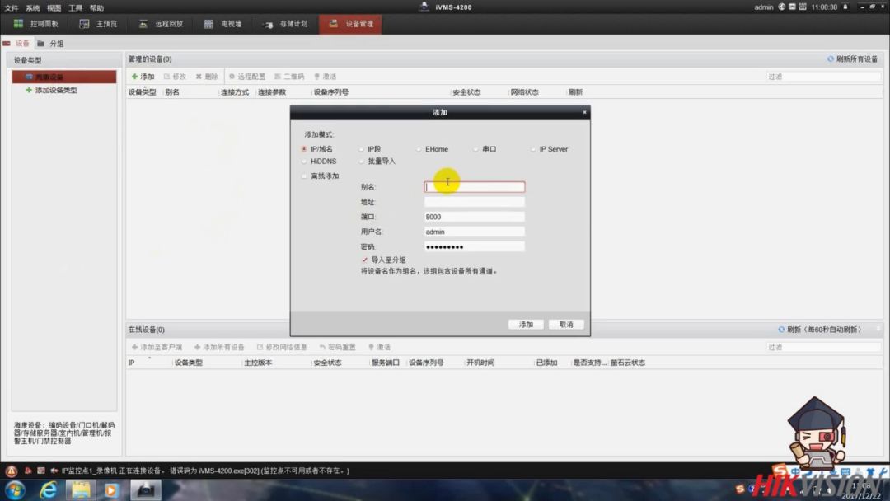Viewport: 890px width, 501px height.
Task: Click the 别名 nickname input field
Action: click(x=475, y=187)
